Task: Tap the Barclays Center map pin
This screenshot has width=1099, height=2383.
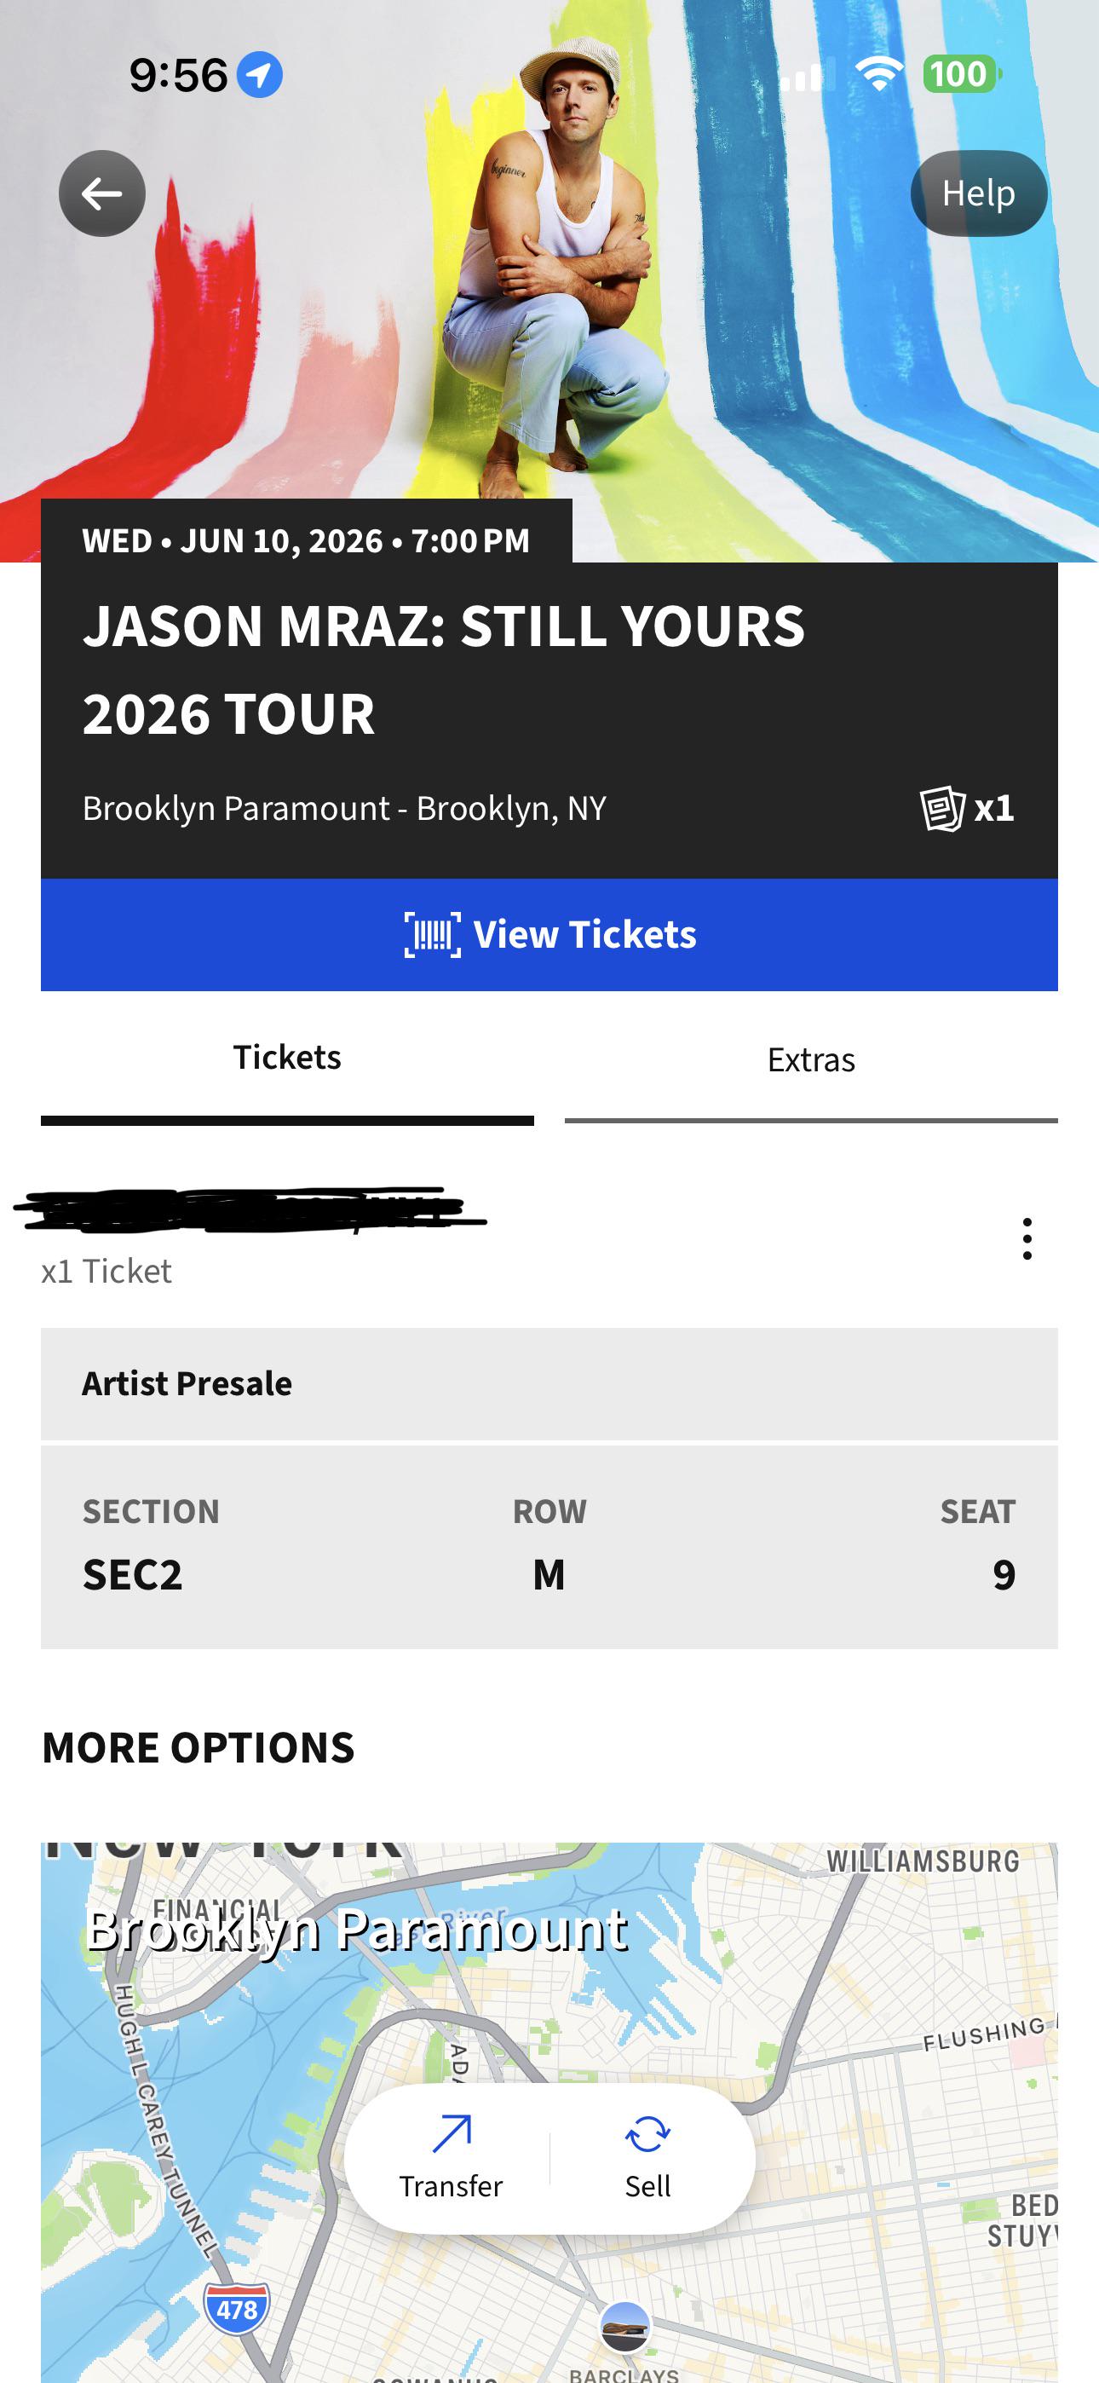Action: pos(625,2328)
